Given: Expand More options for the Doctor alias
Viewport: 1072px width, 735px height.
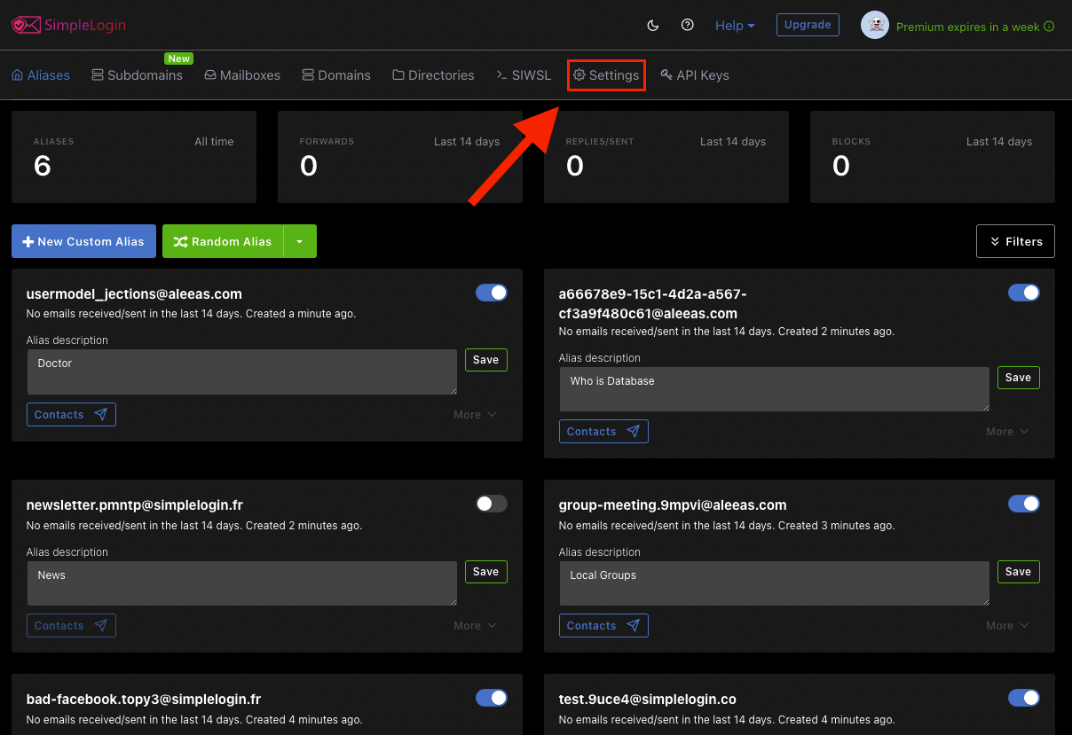Looking at the screenshot, I should tap(475, 414).
